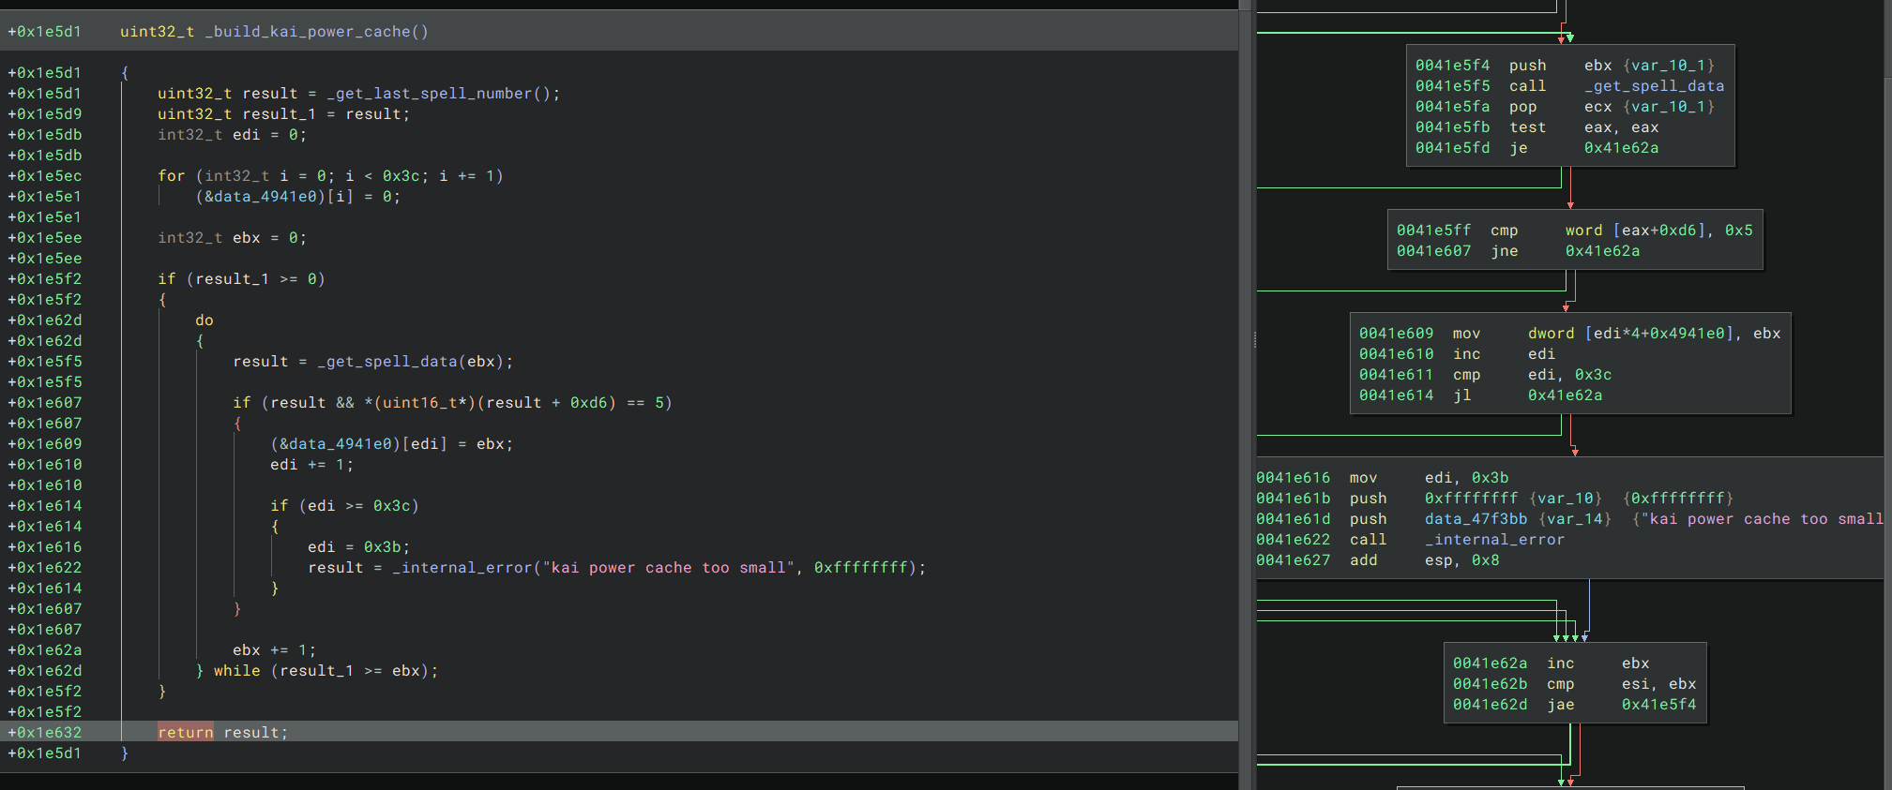The height and width of the screenshot is (790, 1892).
Task: Select the edi variable declaration in the decompiled code
Action: (x=246, y=135)
